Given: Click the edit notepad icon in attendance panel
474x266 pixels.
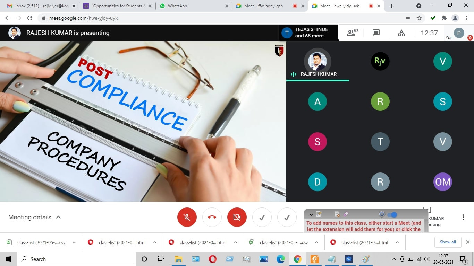Looking at the screenshot, I should coord(319,214).
